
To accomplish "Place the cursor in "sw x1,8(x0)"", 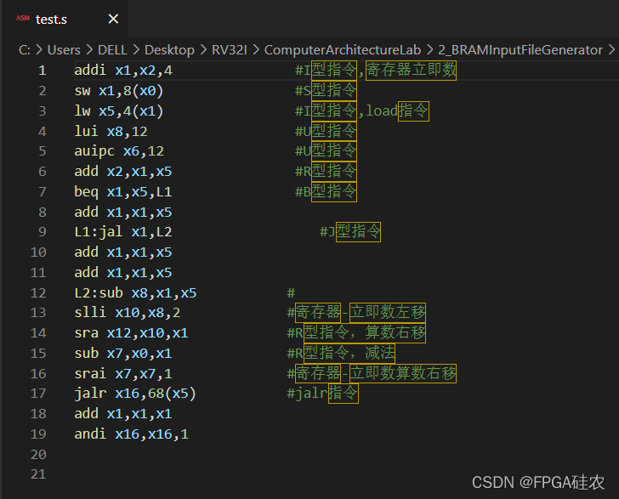I will (119, 91).
